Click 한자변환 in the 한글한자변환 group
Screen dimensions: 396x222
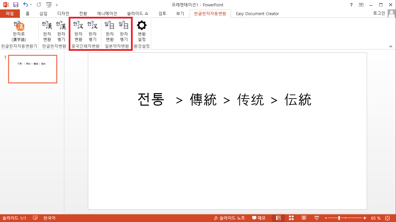[x=47, y=32]
